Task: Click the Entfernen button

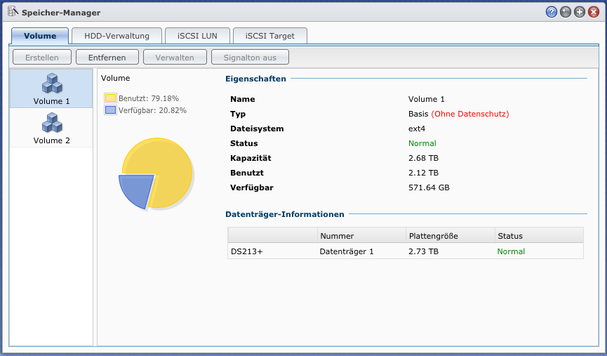Action: pyautogui.click(x=107, y=58)
